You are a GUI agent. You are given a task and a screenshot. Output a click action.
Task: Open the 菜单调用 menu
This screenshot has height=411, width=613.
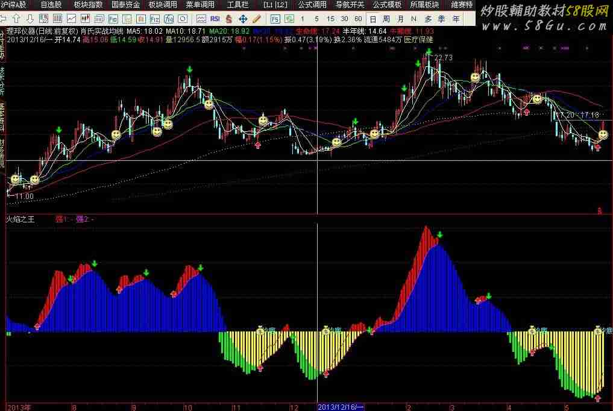200,5
